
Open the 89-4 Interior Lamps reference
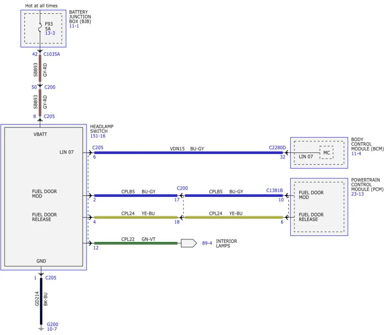pos(207,243)
